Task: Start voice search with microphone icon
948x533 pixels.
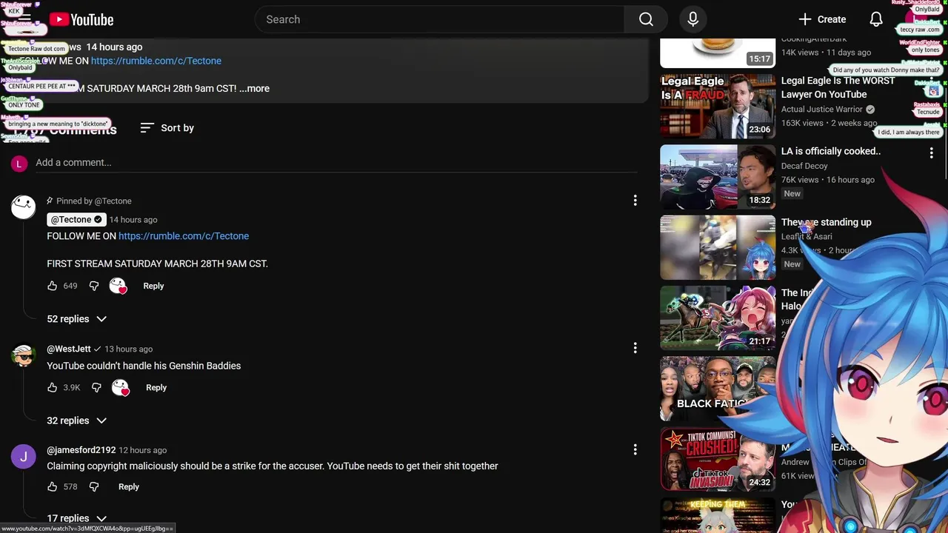Action: [x=693, y=19]
